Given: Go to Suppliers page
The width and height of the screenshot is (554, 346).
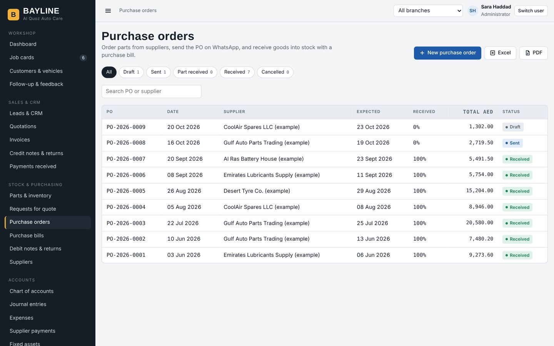Looking at the screenshot, I should [x=48, y=262].
